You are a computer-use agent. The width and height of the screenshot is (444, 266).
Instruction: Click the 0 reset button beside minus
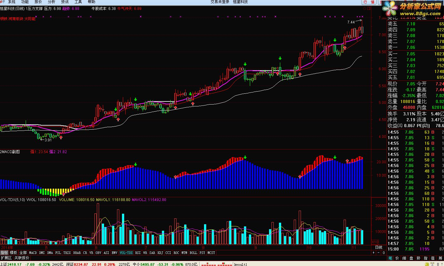point(384,253)
